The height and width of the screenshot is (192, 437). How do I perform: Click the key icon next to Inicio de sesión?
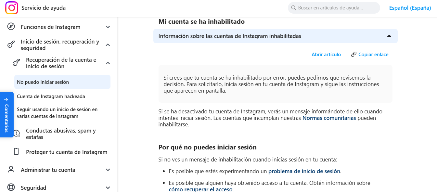pos(11,45)
